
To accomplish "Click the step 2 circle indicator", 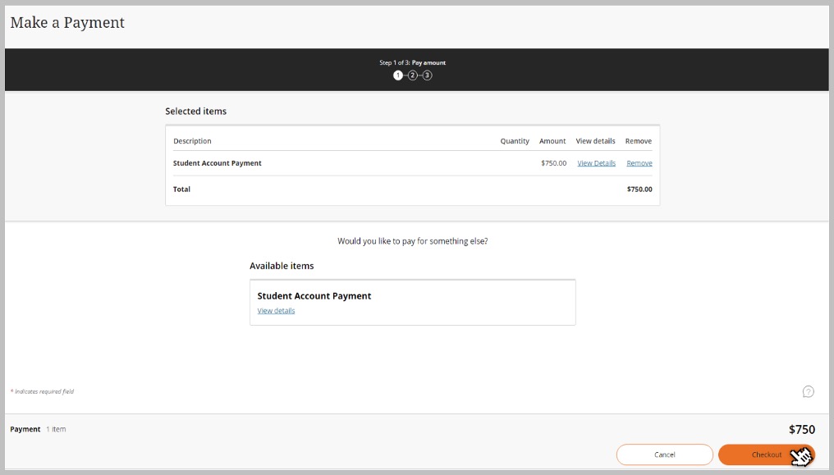I will (x=413, y=75).
